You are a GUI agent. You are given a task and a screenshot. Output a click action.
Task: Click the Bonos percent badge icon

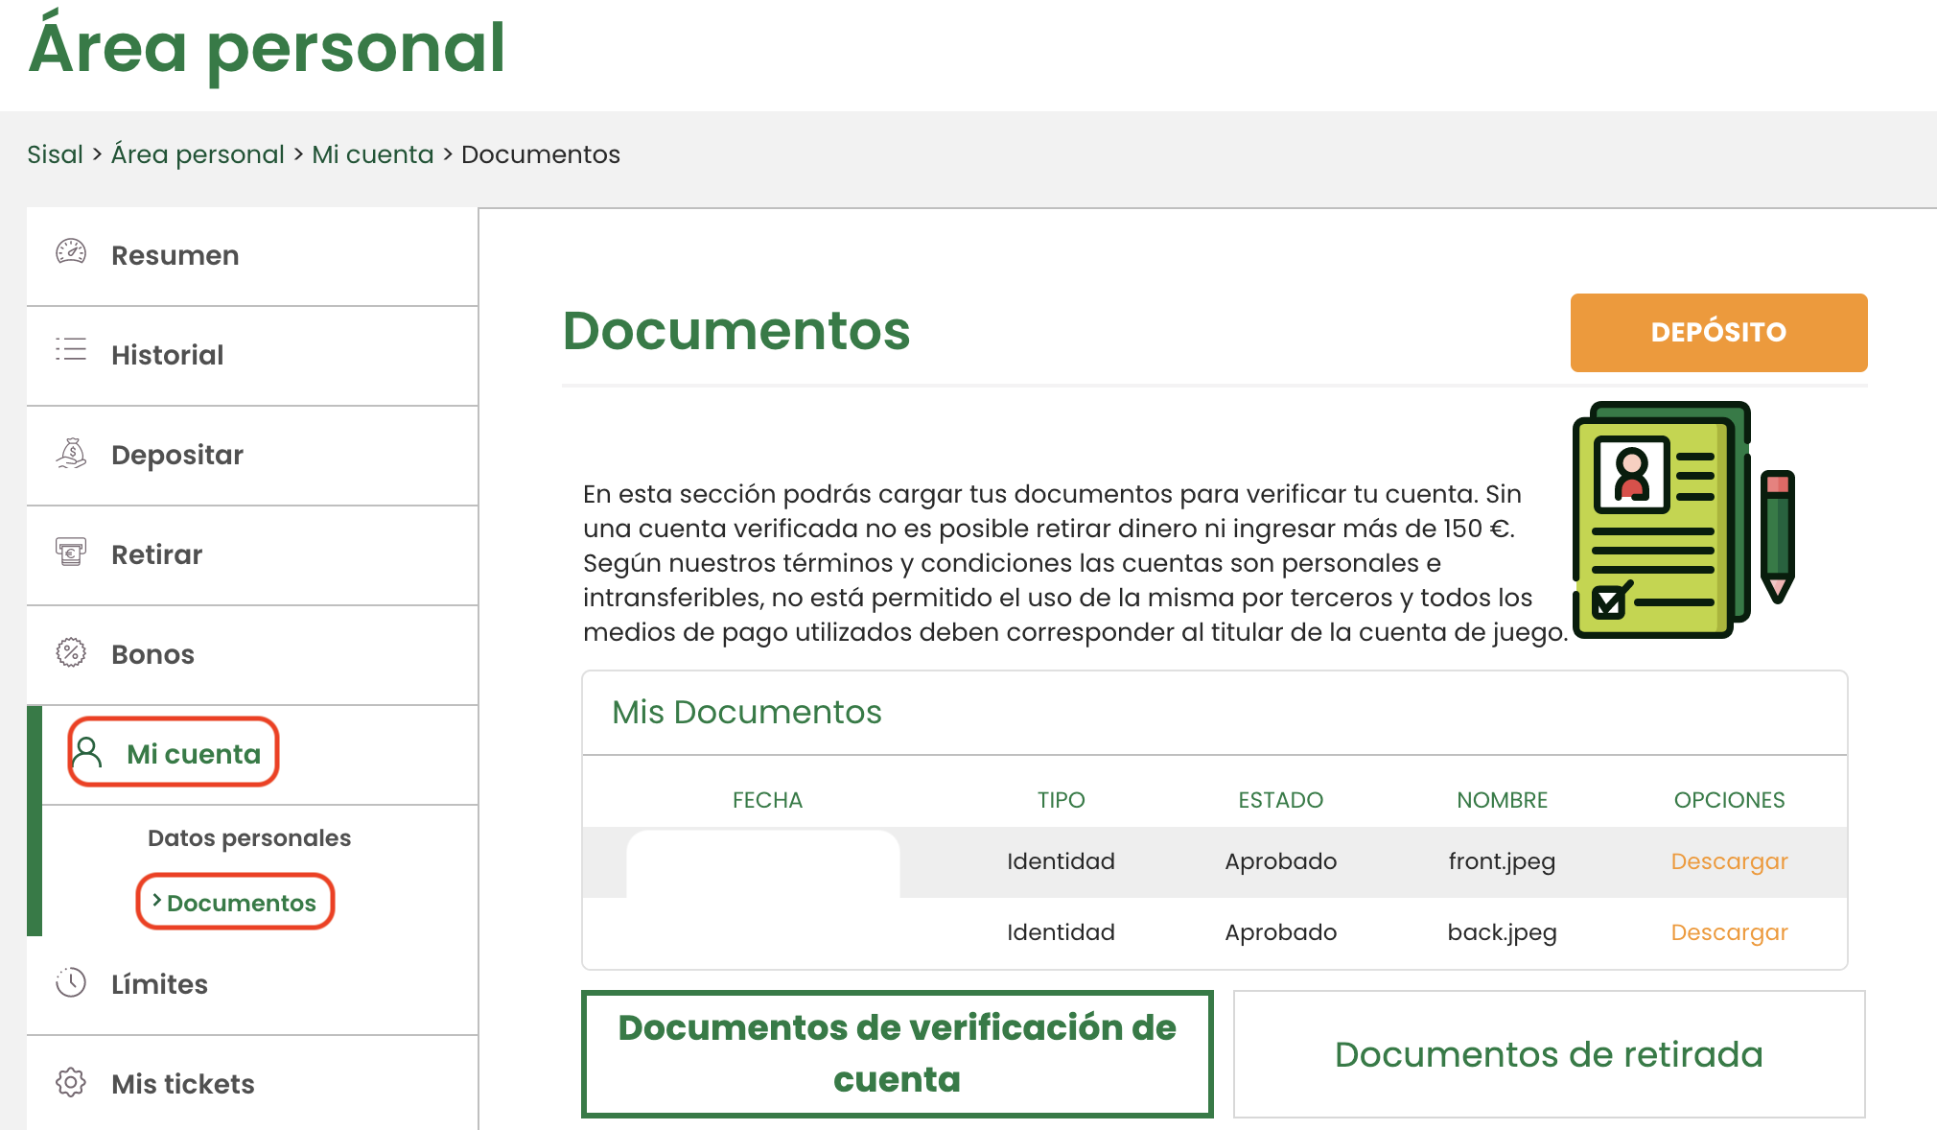71,652
